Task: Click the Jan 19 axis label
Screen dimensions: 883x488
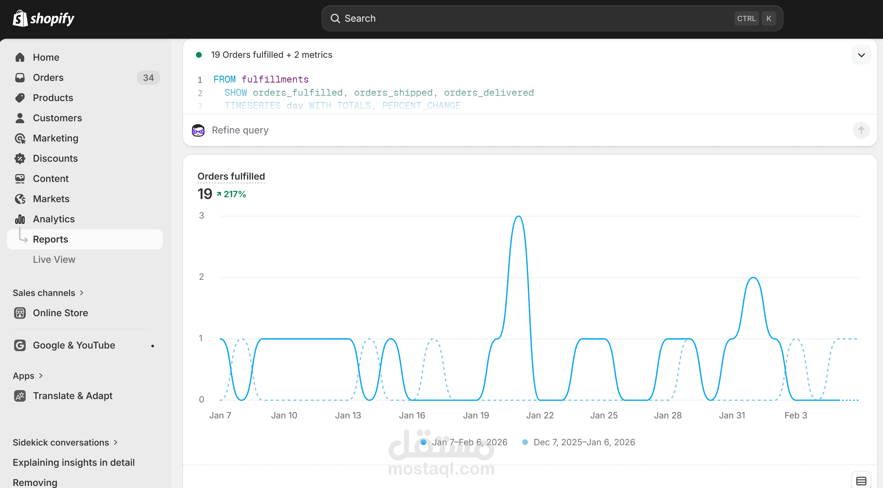Action: point(476,415)
